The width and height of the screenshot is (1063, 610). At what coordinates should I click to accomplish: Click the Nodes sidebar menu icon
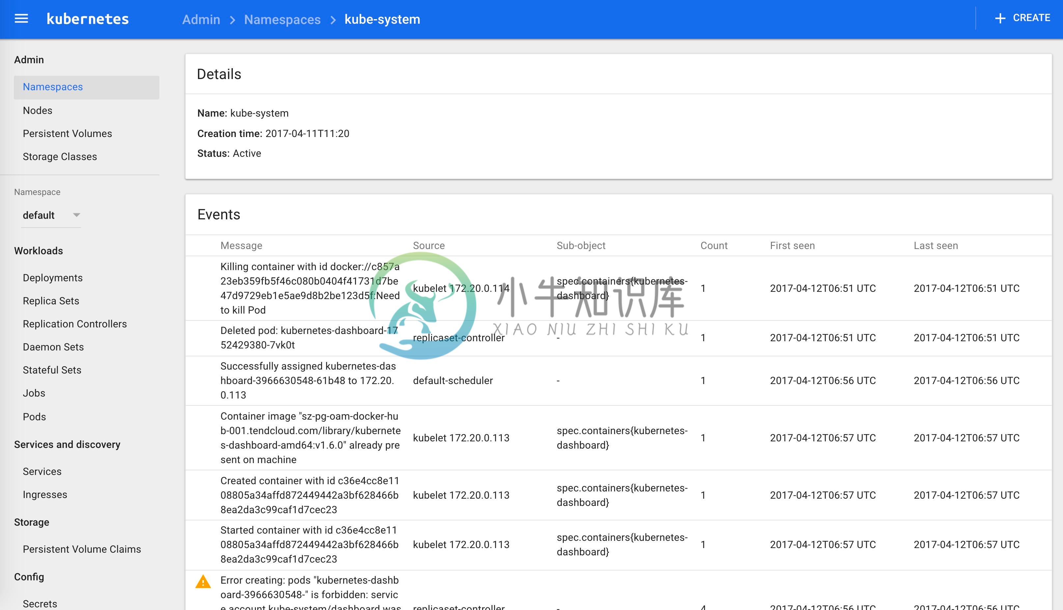pyautogui.click(x=38, y=110)
